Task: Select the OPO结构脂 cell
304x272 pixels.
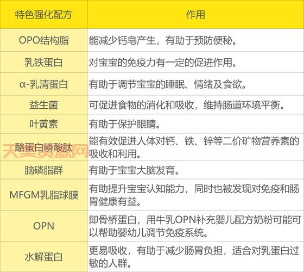Action: (43, 40)
